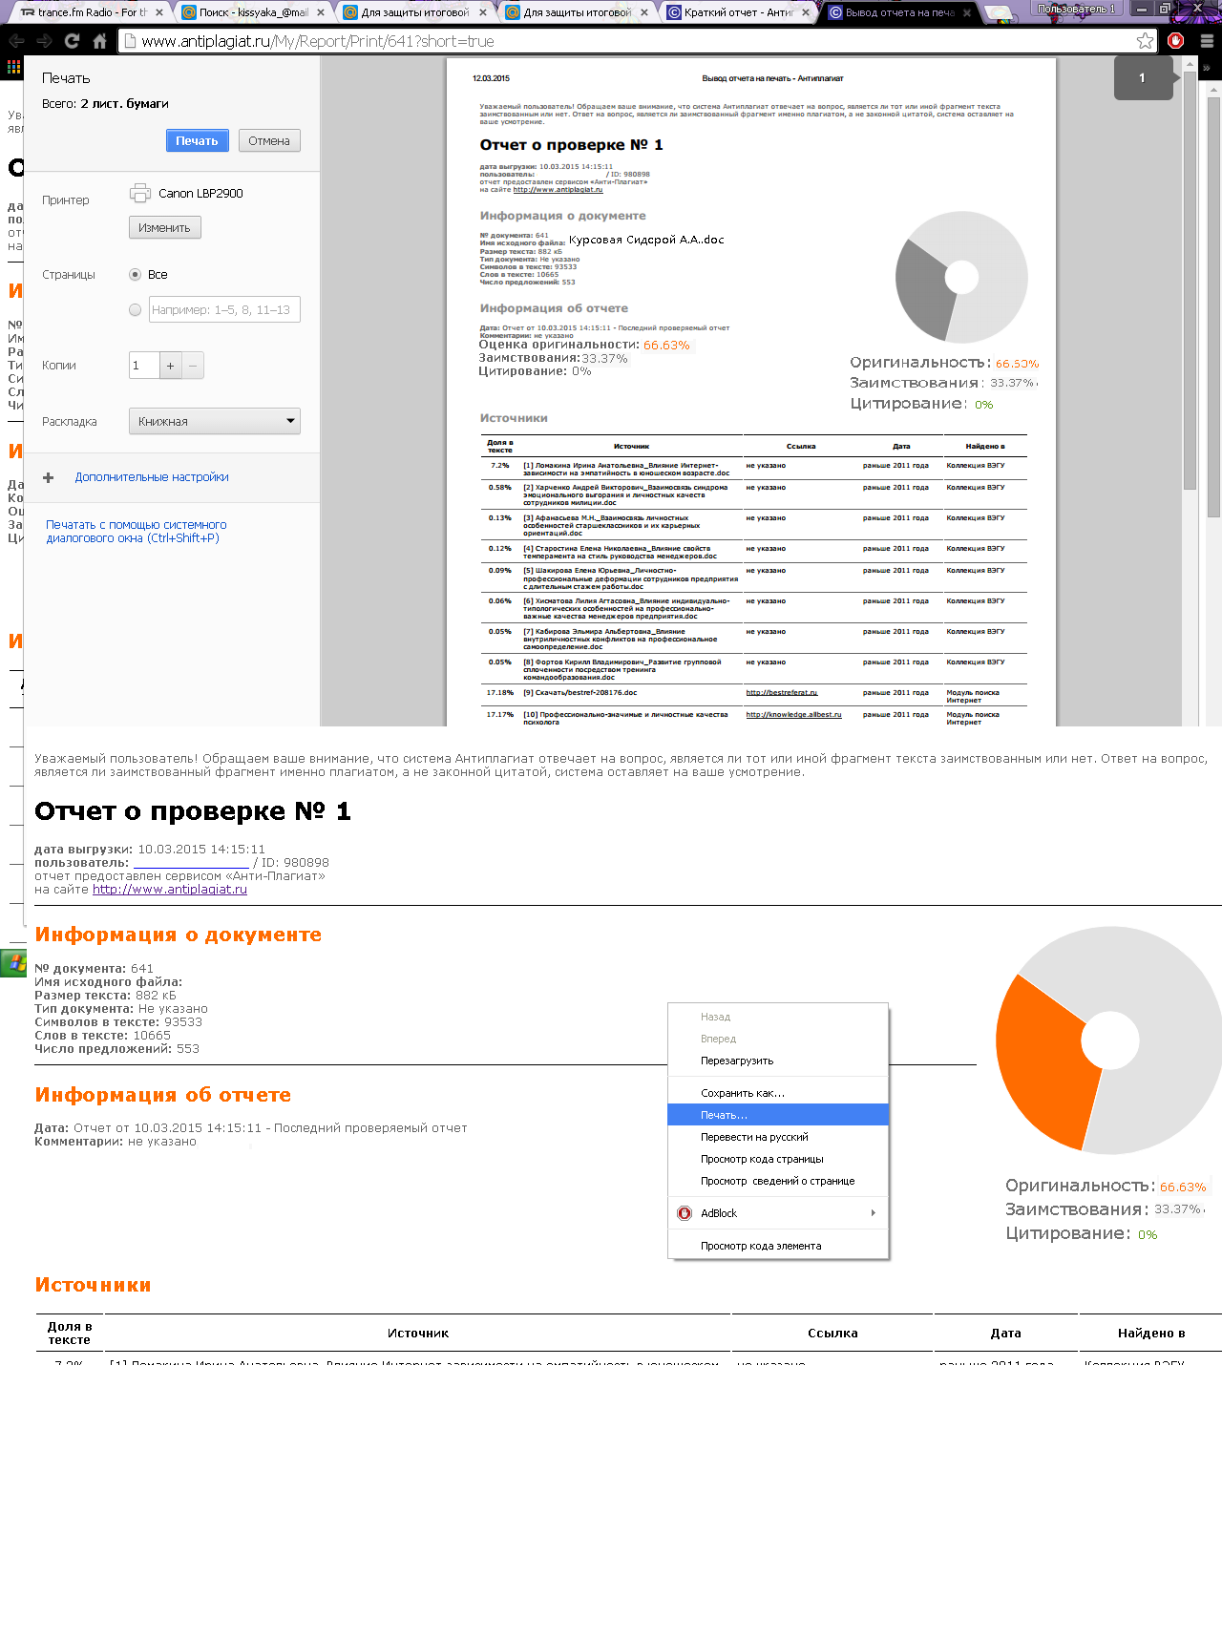Click the AdBlock icon in context menu
This screenshot has height=1639, width=1222.
685,1213
